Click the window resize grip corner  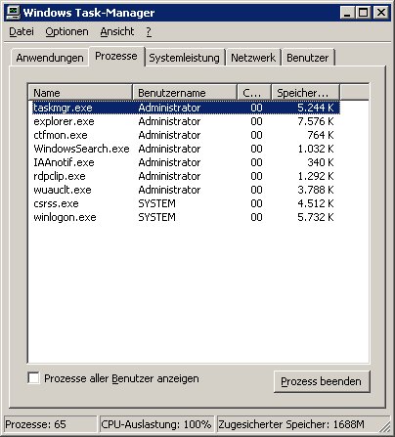pos(385,427)
